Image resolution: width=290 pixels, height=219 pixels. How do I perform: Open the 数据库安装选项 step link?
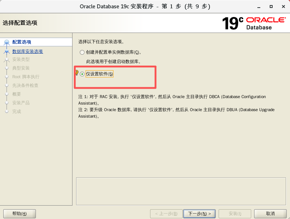pos(28,51)
